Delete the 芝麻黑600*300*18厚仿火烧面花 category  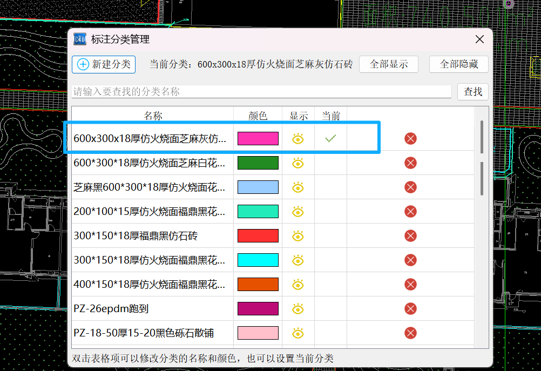point(410,187)
